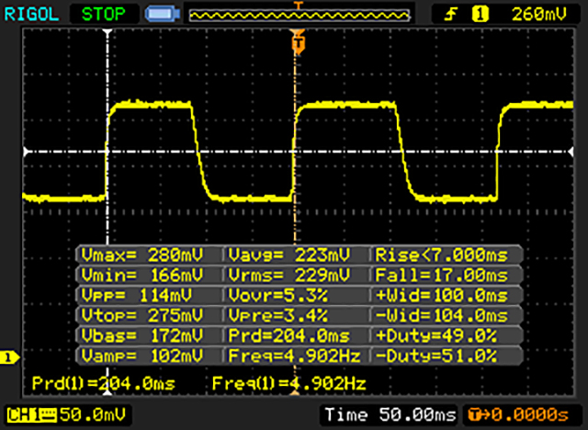
Task: Click the +Duty=49.0% measurement
Action: [436, 335]
